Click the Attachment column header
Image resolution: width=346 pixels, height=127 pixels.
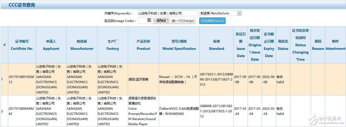335,45
